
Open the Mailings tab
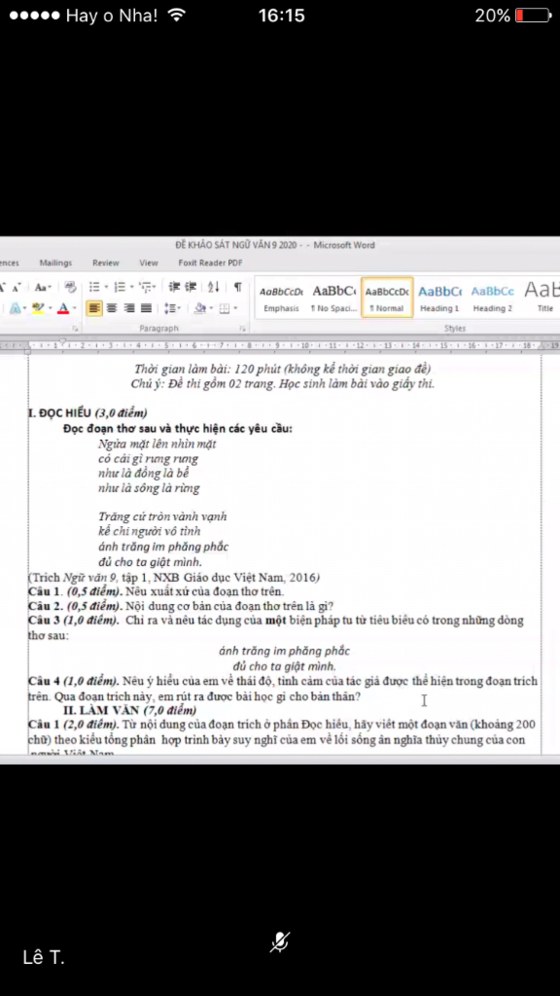pyautogui.click(x=56, y=263)
